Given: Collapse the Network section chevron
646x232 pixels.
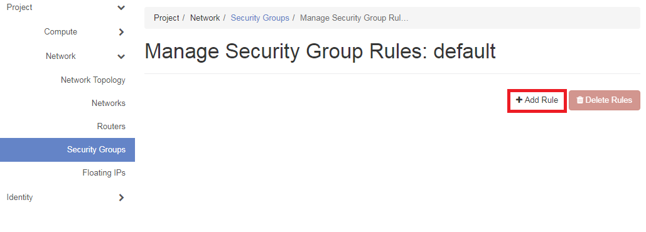Looking at the screenshot, I should pos(121,56).
